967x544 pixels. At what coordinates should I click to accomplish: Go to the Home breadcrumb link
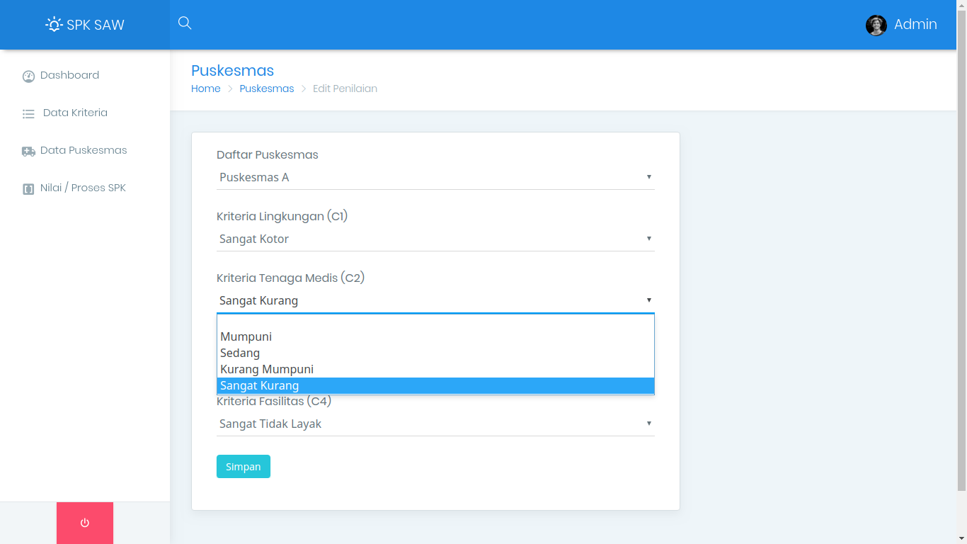(x=206, y=89)
